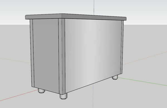Select the vertical corner post between panels
The width and height of the screenshot is (167, 108).
click(x=62, y=56)
